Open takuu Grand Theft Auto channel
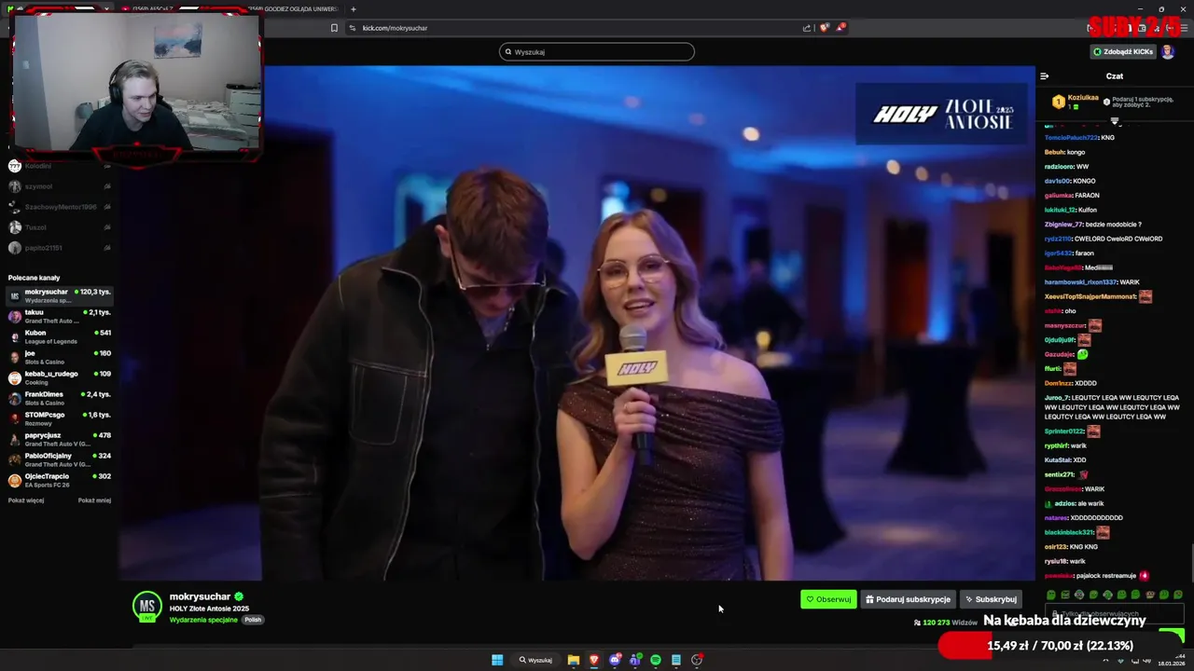Viewport: 1194px width, 671px height. tap(60, 316)
